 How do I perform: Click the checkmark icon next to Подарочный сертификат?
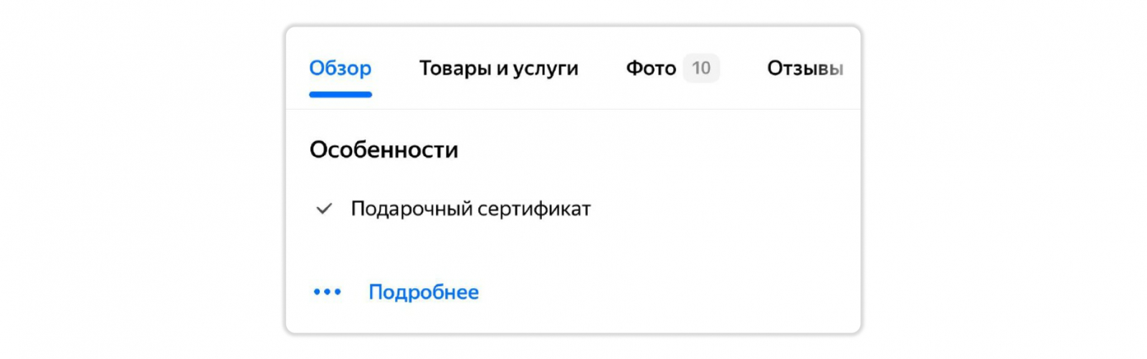[324, 209]
